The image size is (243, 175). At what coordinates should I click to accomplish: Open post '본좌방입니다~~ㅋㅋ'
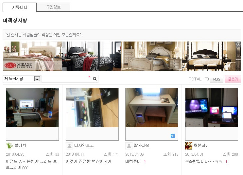(203, 162)
